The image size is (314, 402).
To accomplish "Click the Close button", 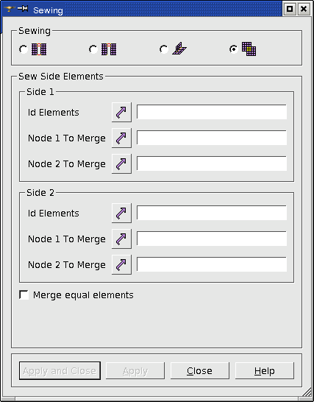I will [200, 371].
